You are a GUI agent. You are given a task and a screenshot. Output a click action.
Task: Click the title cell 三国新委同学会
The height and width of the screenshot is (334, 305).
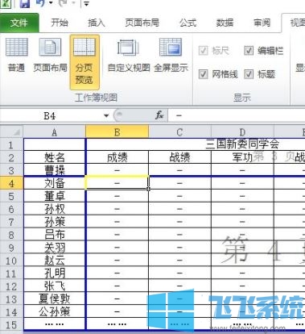tap(242, 144)
